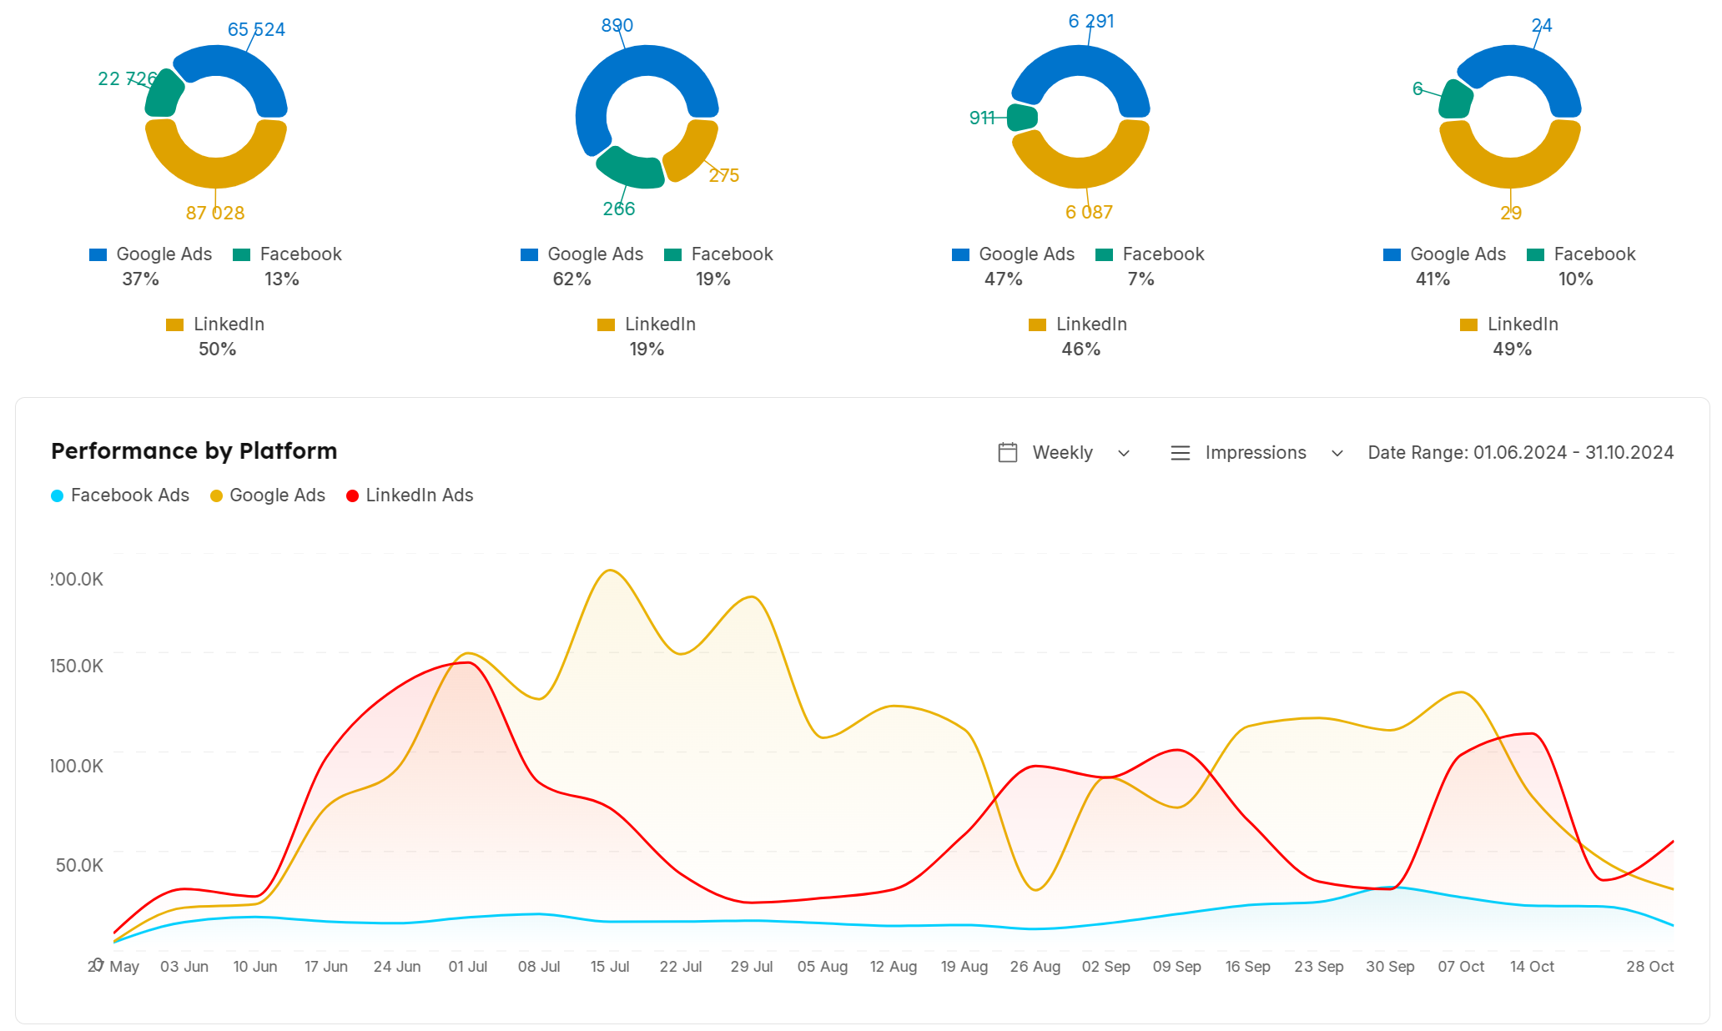Click yellow LinkedIn segment labeled 6 087
1722x1031 pixels.
[1080, 171]
